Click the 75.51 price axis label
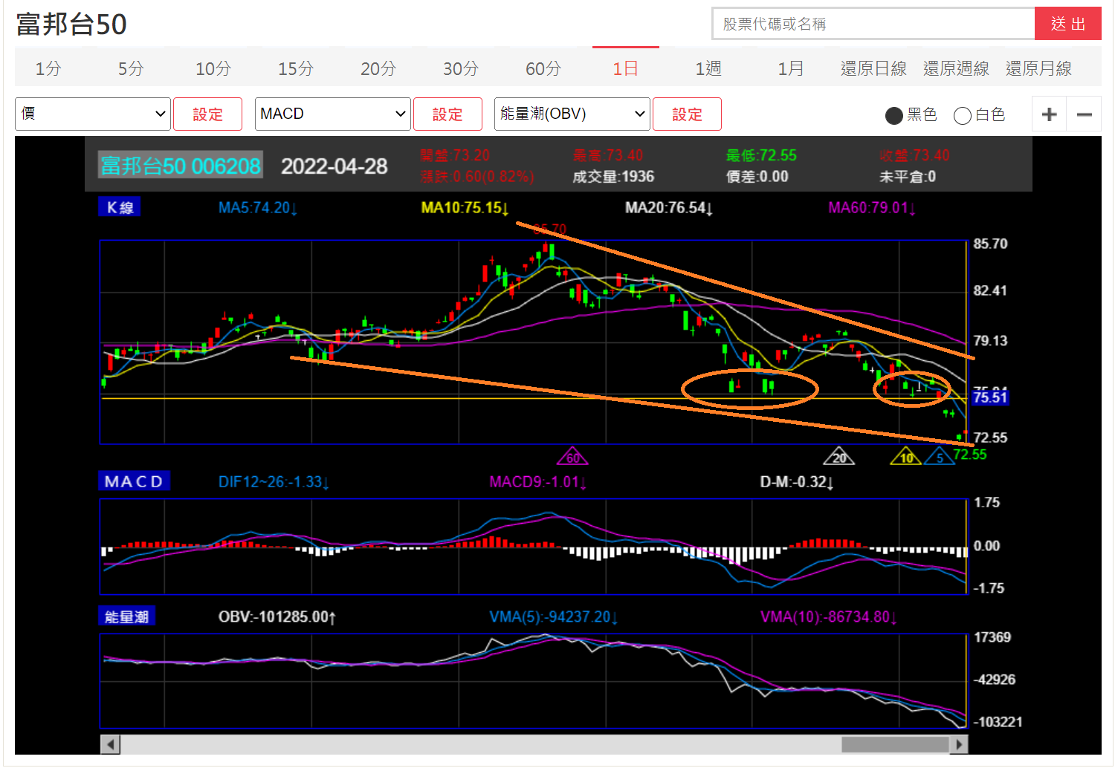1115x768 pixels. 990,397
